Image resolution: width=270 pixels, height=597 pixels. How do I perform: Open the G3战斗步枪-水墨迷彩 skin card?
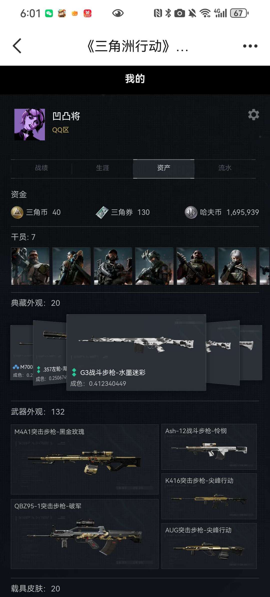136,352
